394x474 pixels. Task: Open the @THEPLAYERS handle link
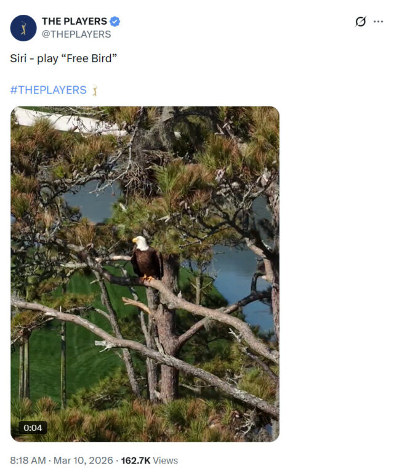tap(76, 34)
